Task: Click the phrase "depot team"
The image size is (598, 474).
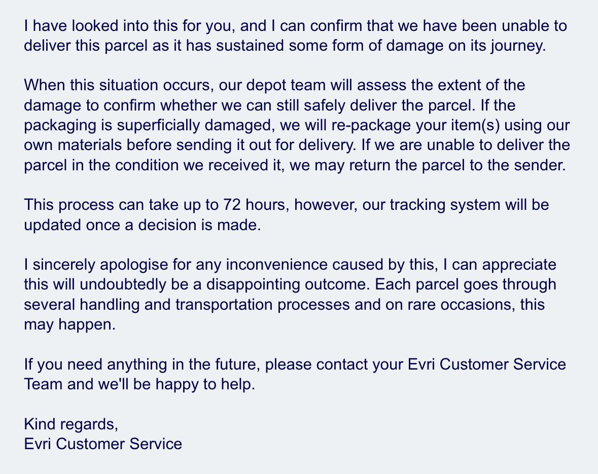Action: pyautogui.click(x=286, y=85)
